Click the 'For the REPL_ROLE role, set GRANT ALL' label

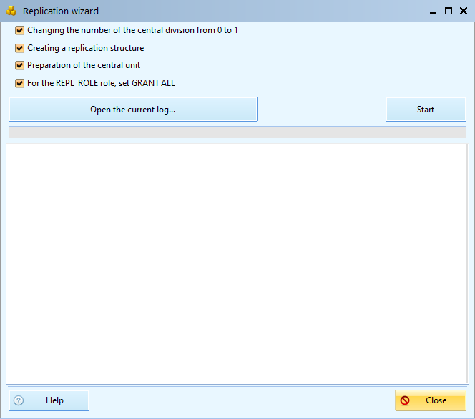(x=101, y=83)
